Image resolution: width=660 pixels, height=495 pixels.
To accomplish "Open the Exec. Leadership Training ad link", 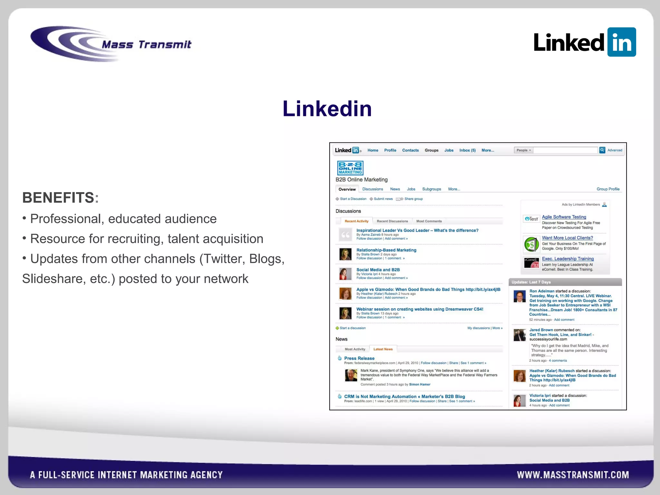I will pos(568,259).
